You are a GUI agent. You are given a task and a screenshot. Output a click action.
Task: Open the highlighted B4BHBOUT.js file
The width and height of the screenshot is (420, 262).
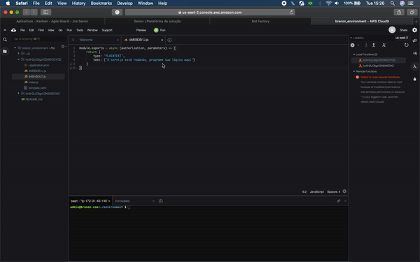click(38, 76)
